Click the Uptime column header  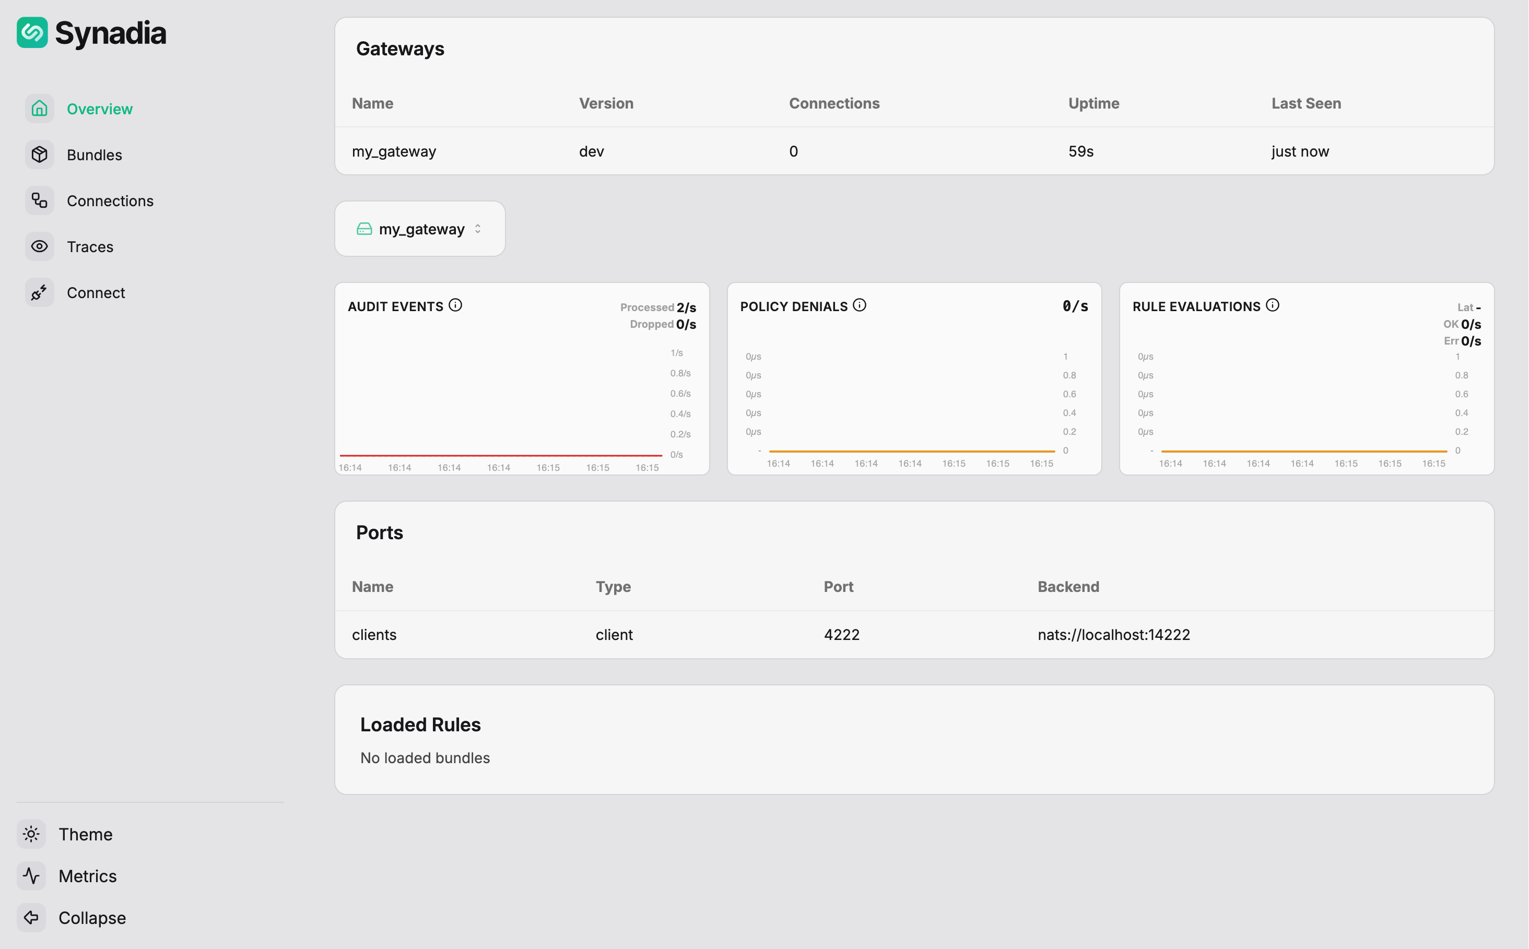(x=1094, y=103)
